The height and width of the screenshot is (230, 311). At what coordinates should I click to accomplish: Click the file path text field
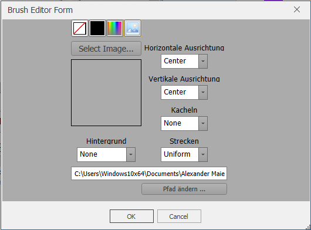tap(149, 174)
